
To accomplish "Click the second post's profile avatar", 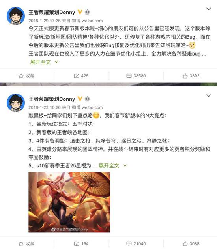I will tap(16, 103).
